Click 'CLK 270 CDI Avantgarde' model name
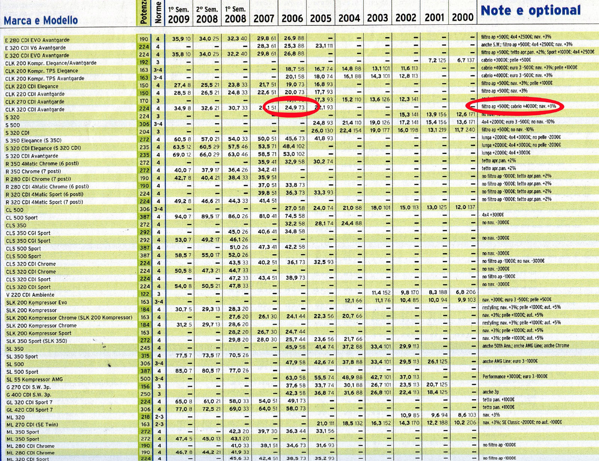Image resolution: width=599 pixels, height=461 pixels. [34, 102]
